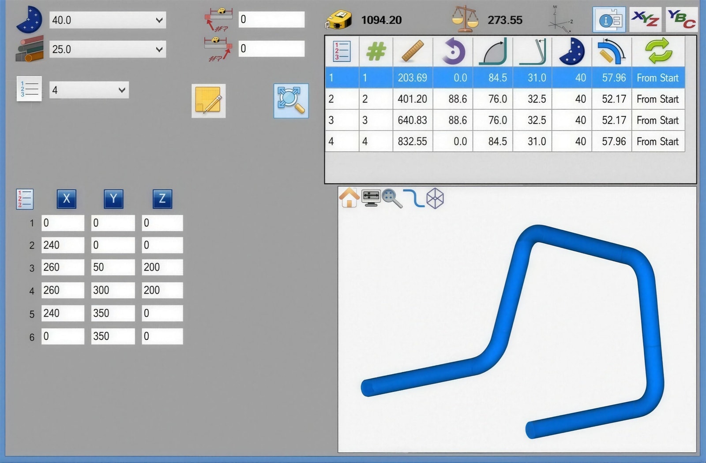Open the bend count dropdown showing 4

tap(89, 90)
